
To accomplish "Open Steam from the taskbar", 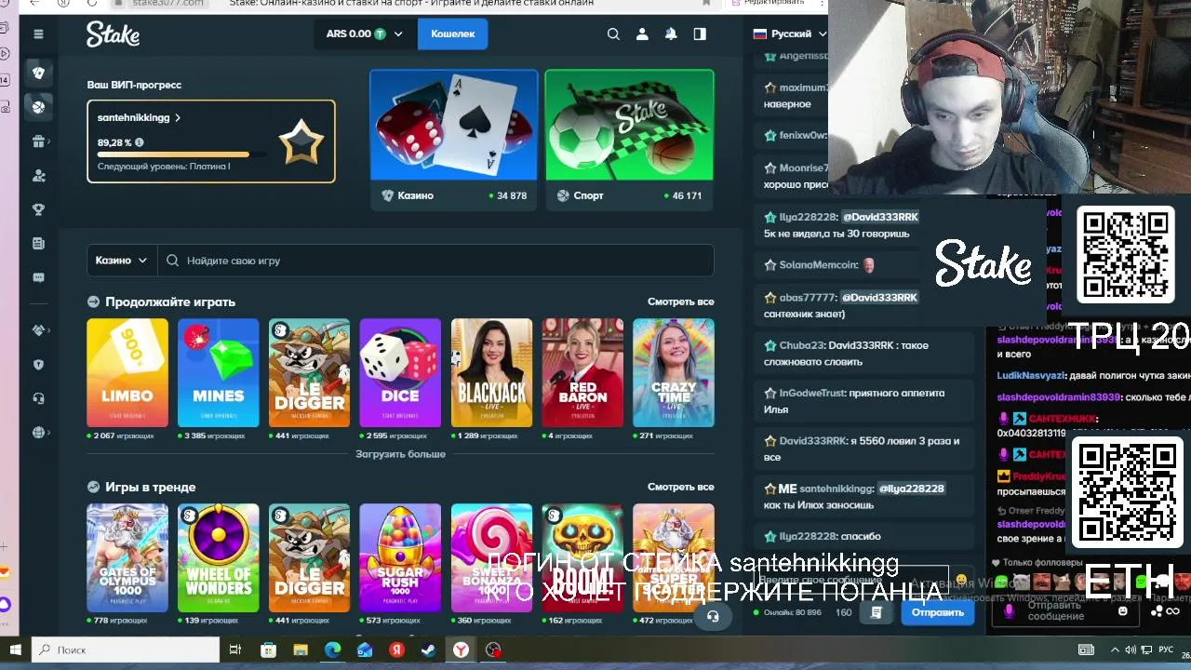I will coord(429,650).
